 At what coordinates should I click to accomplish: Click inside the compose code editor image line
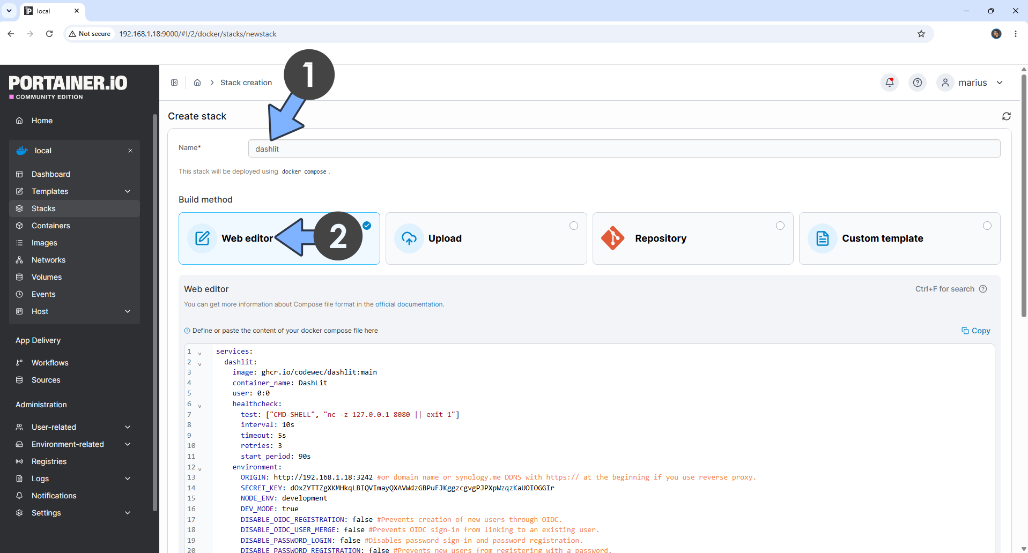click(x=305, y=372)
